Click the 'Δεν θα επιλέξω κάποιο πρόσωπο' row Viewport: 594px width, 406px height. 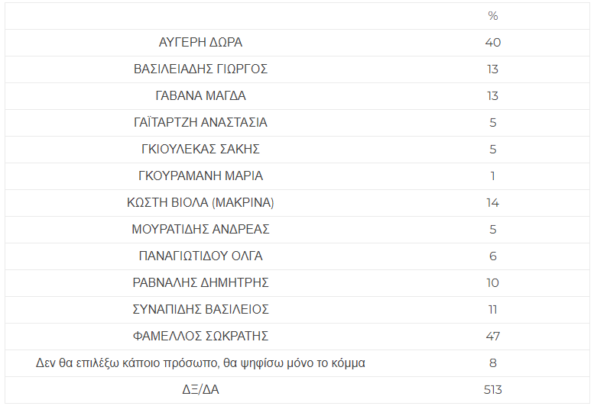(x=297, y=363)
